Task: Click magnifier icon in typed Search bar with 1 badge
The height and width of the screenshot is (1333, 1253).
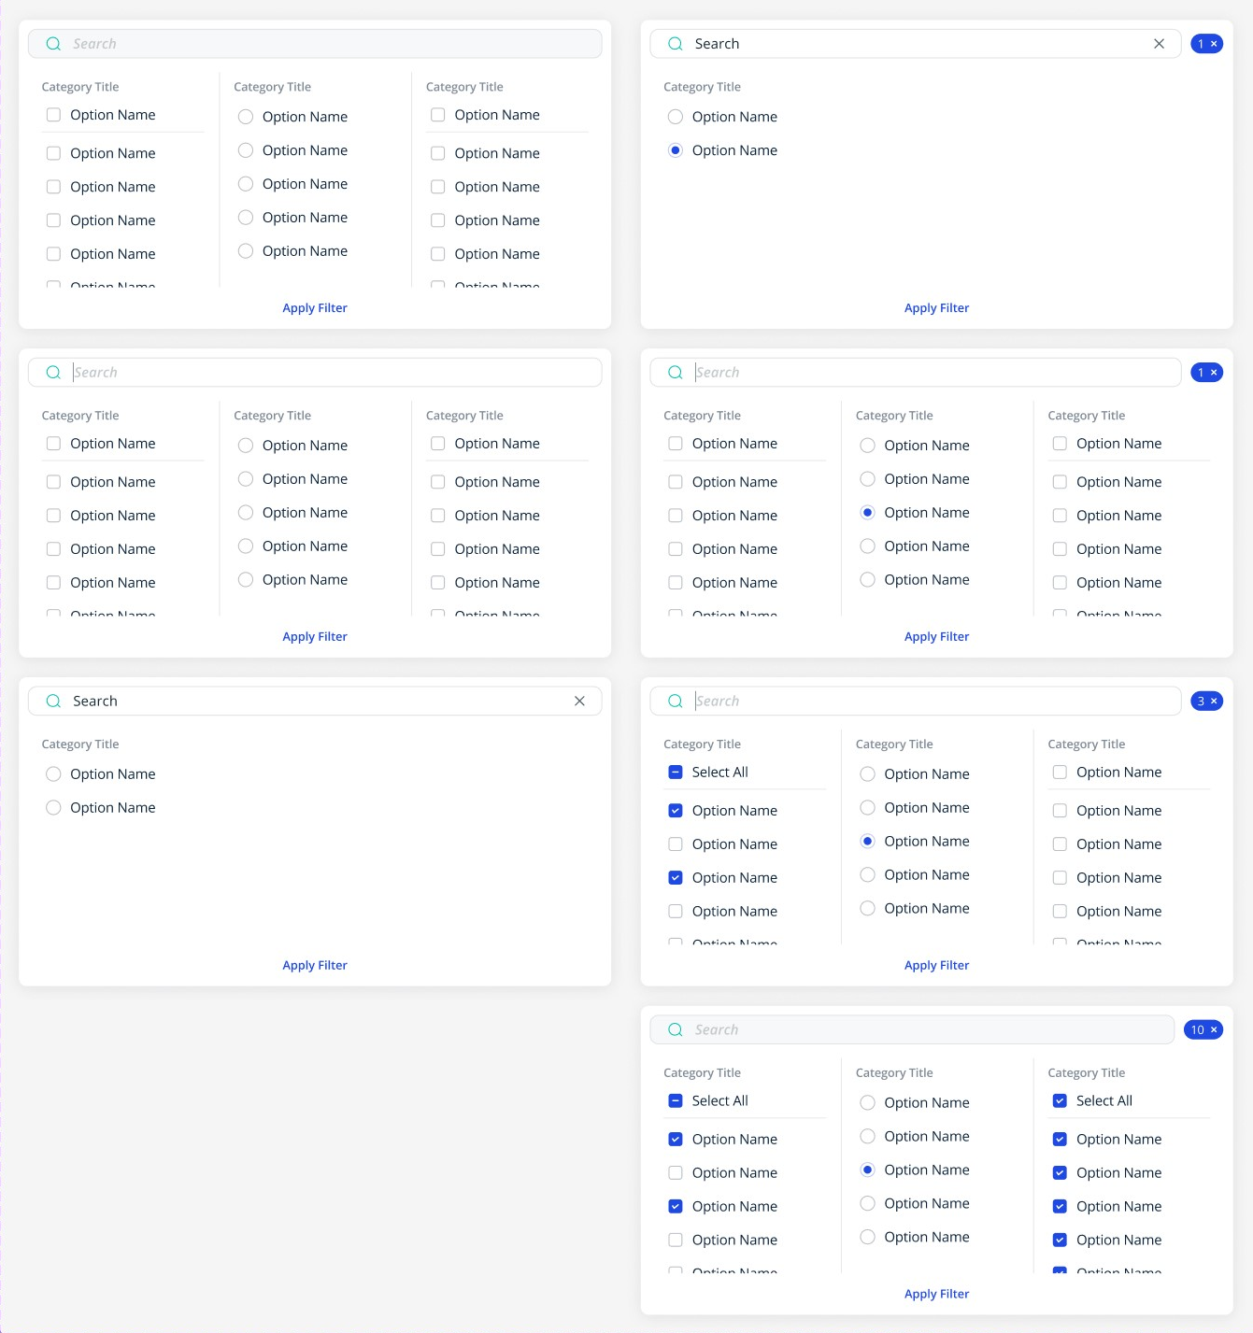Action: coord(676,44)
